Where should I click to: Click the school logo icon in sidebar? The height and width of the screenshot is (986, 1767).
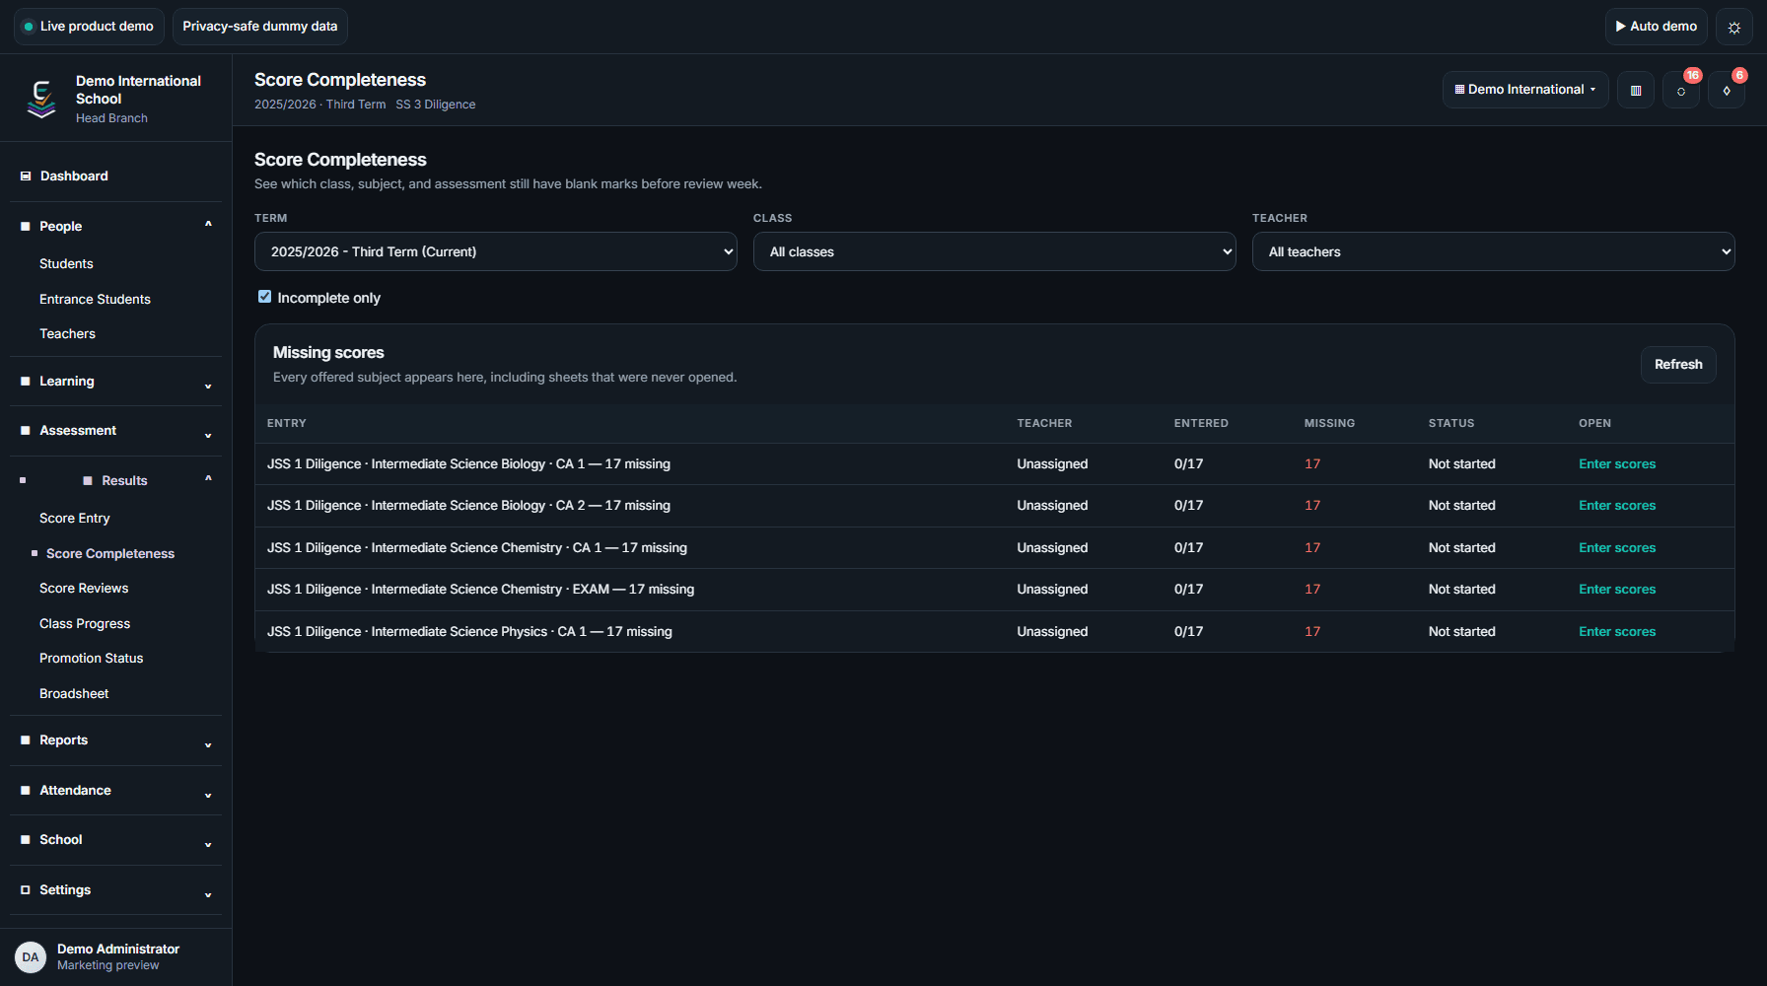41,99
